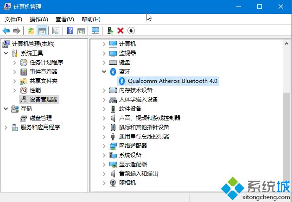The width and height of the screenshot is (292, 202).
Task: Maximize the 计算机管理 window
Action: (260, 6)
